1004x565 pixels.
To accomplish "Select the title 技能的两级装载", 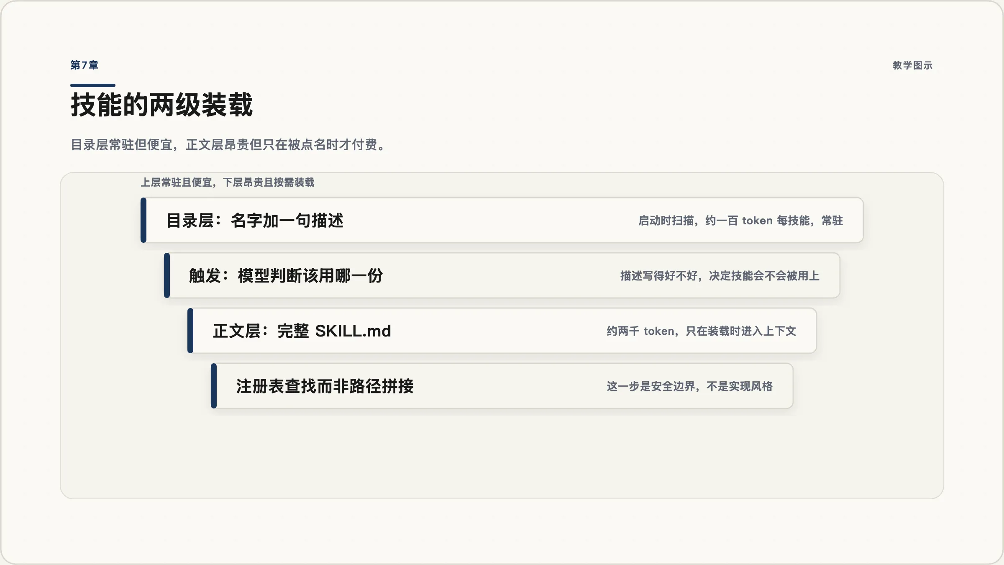I will click(x=162, y=105).
